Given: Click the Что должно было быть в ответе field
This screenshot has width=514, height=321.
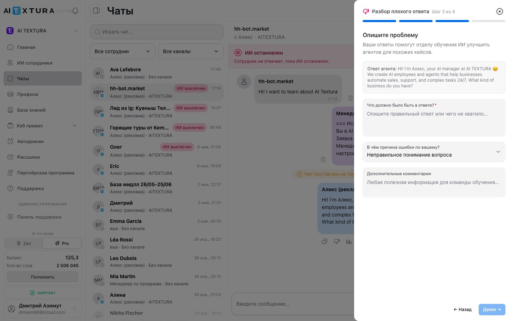Looking at the screenshot, I should tap(434, 118).
